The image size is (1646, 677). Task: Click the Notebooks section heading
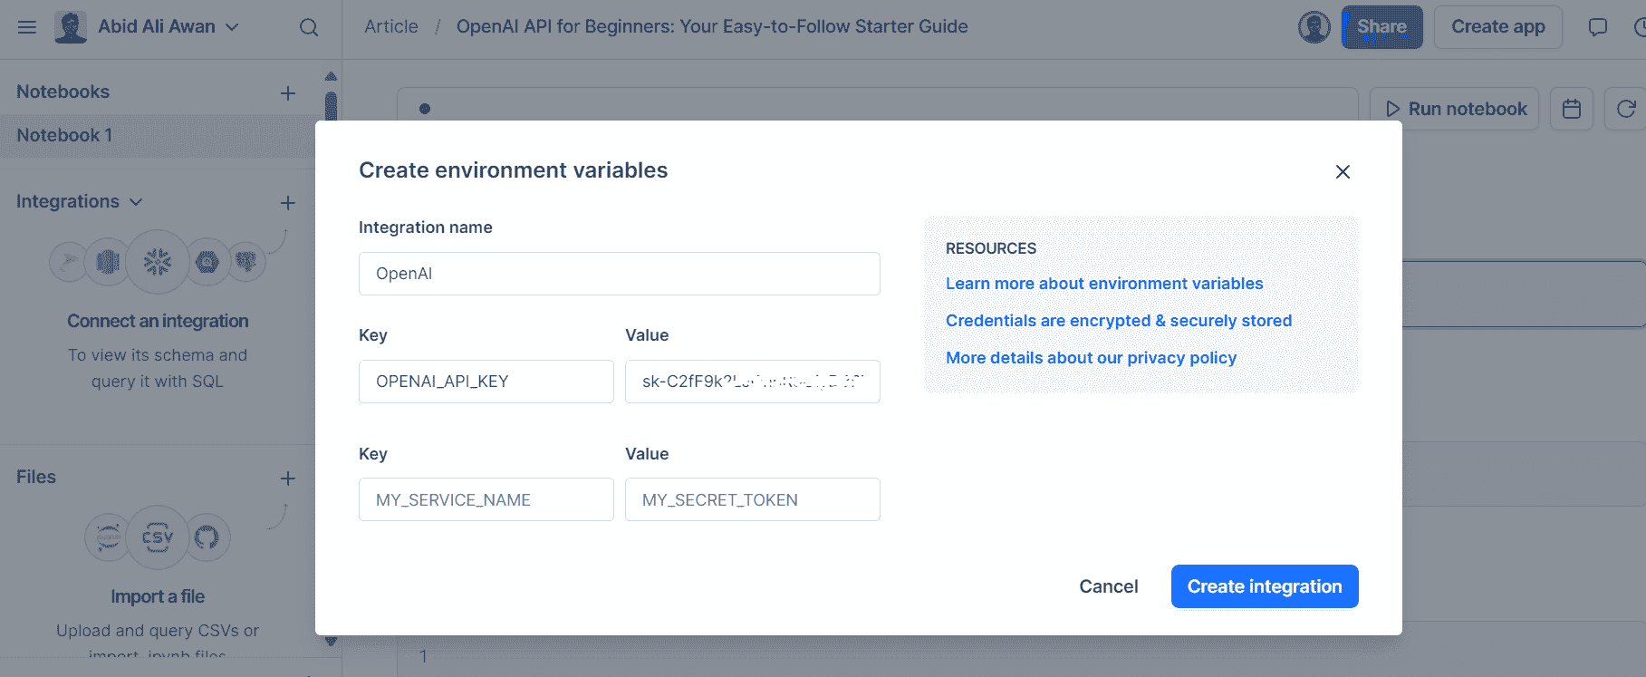(x=63, y=92)
